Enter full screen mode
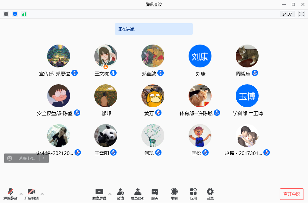Viewport: 308px width, 203px height. [301, 14]
